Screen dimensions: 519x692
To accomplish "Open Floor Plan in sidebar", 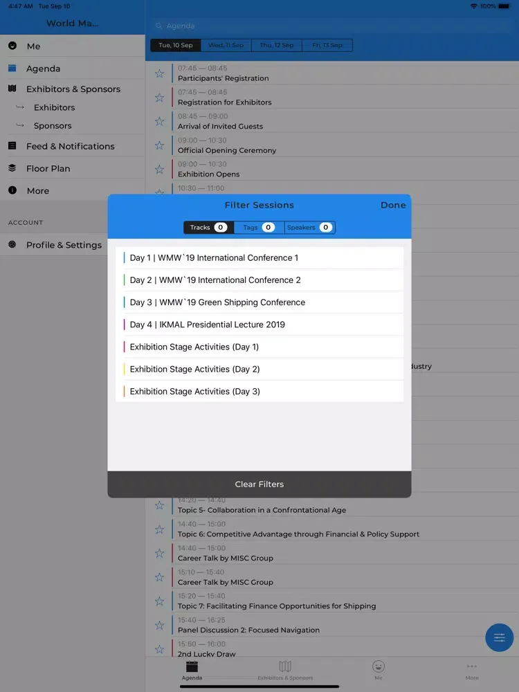I will click(73, 169).
